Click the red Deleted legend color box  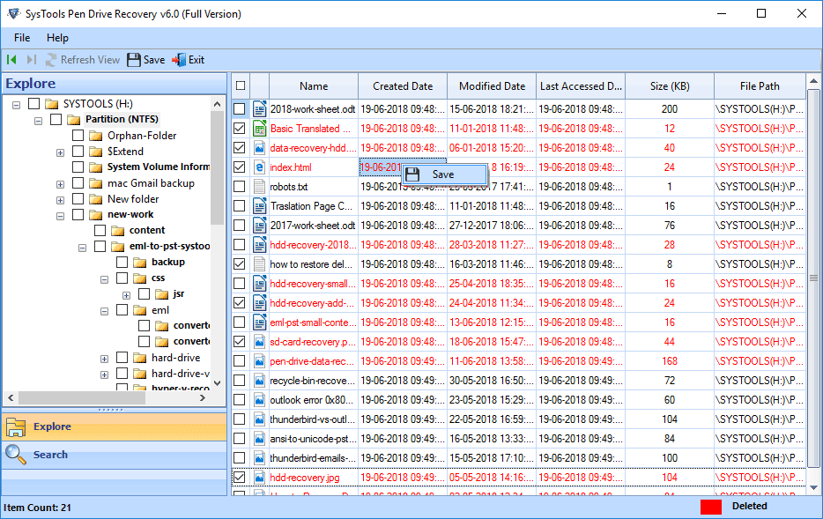click(x=710, y=507)
